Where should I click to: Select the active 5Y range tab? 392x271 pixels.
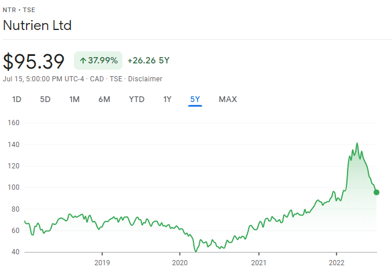coord(195,99)
